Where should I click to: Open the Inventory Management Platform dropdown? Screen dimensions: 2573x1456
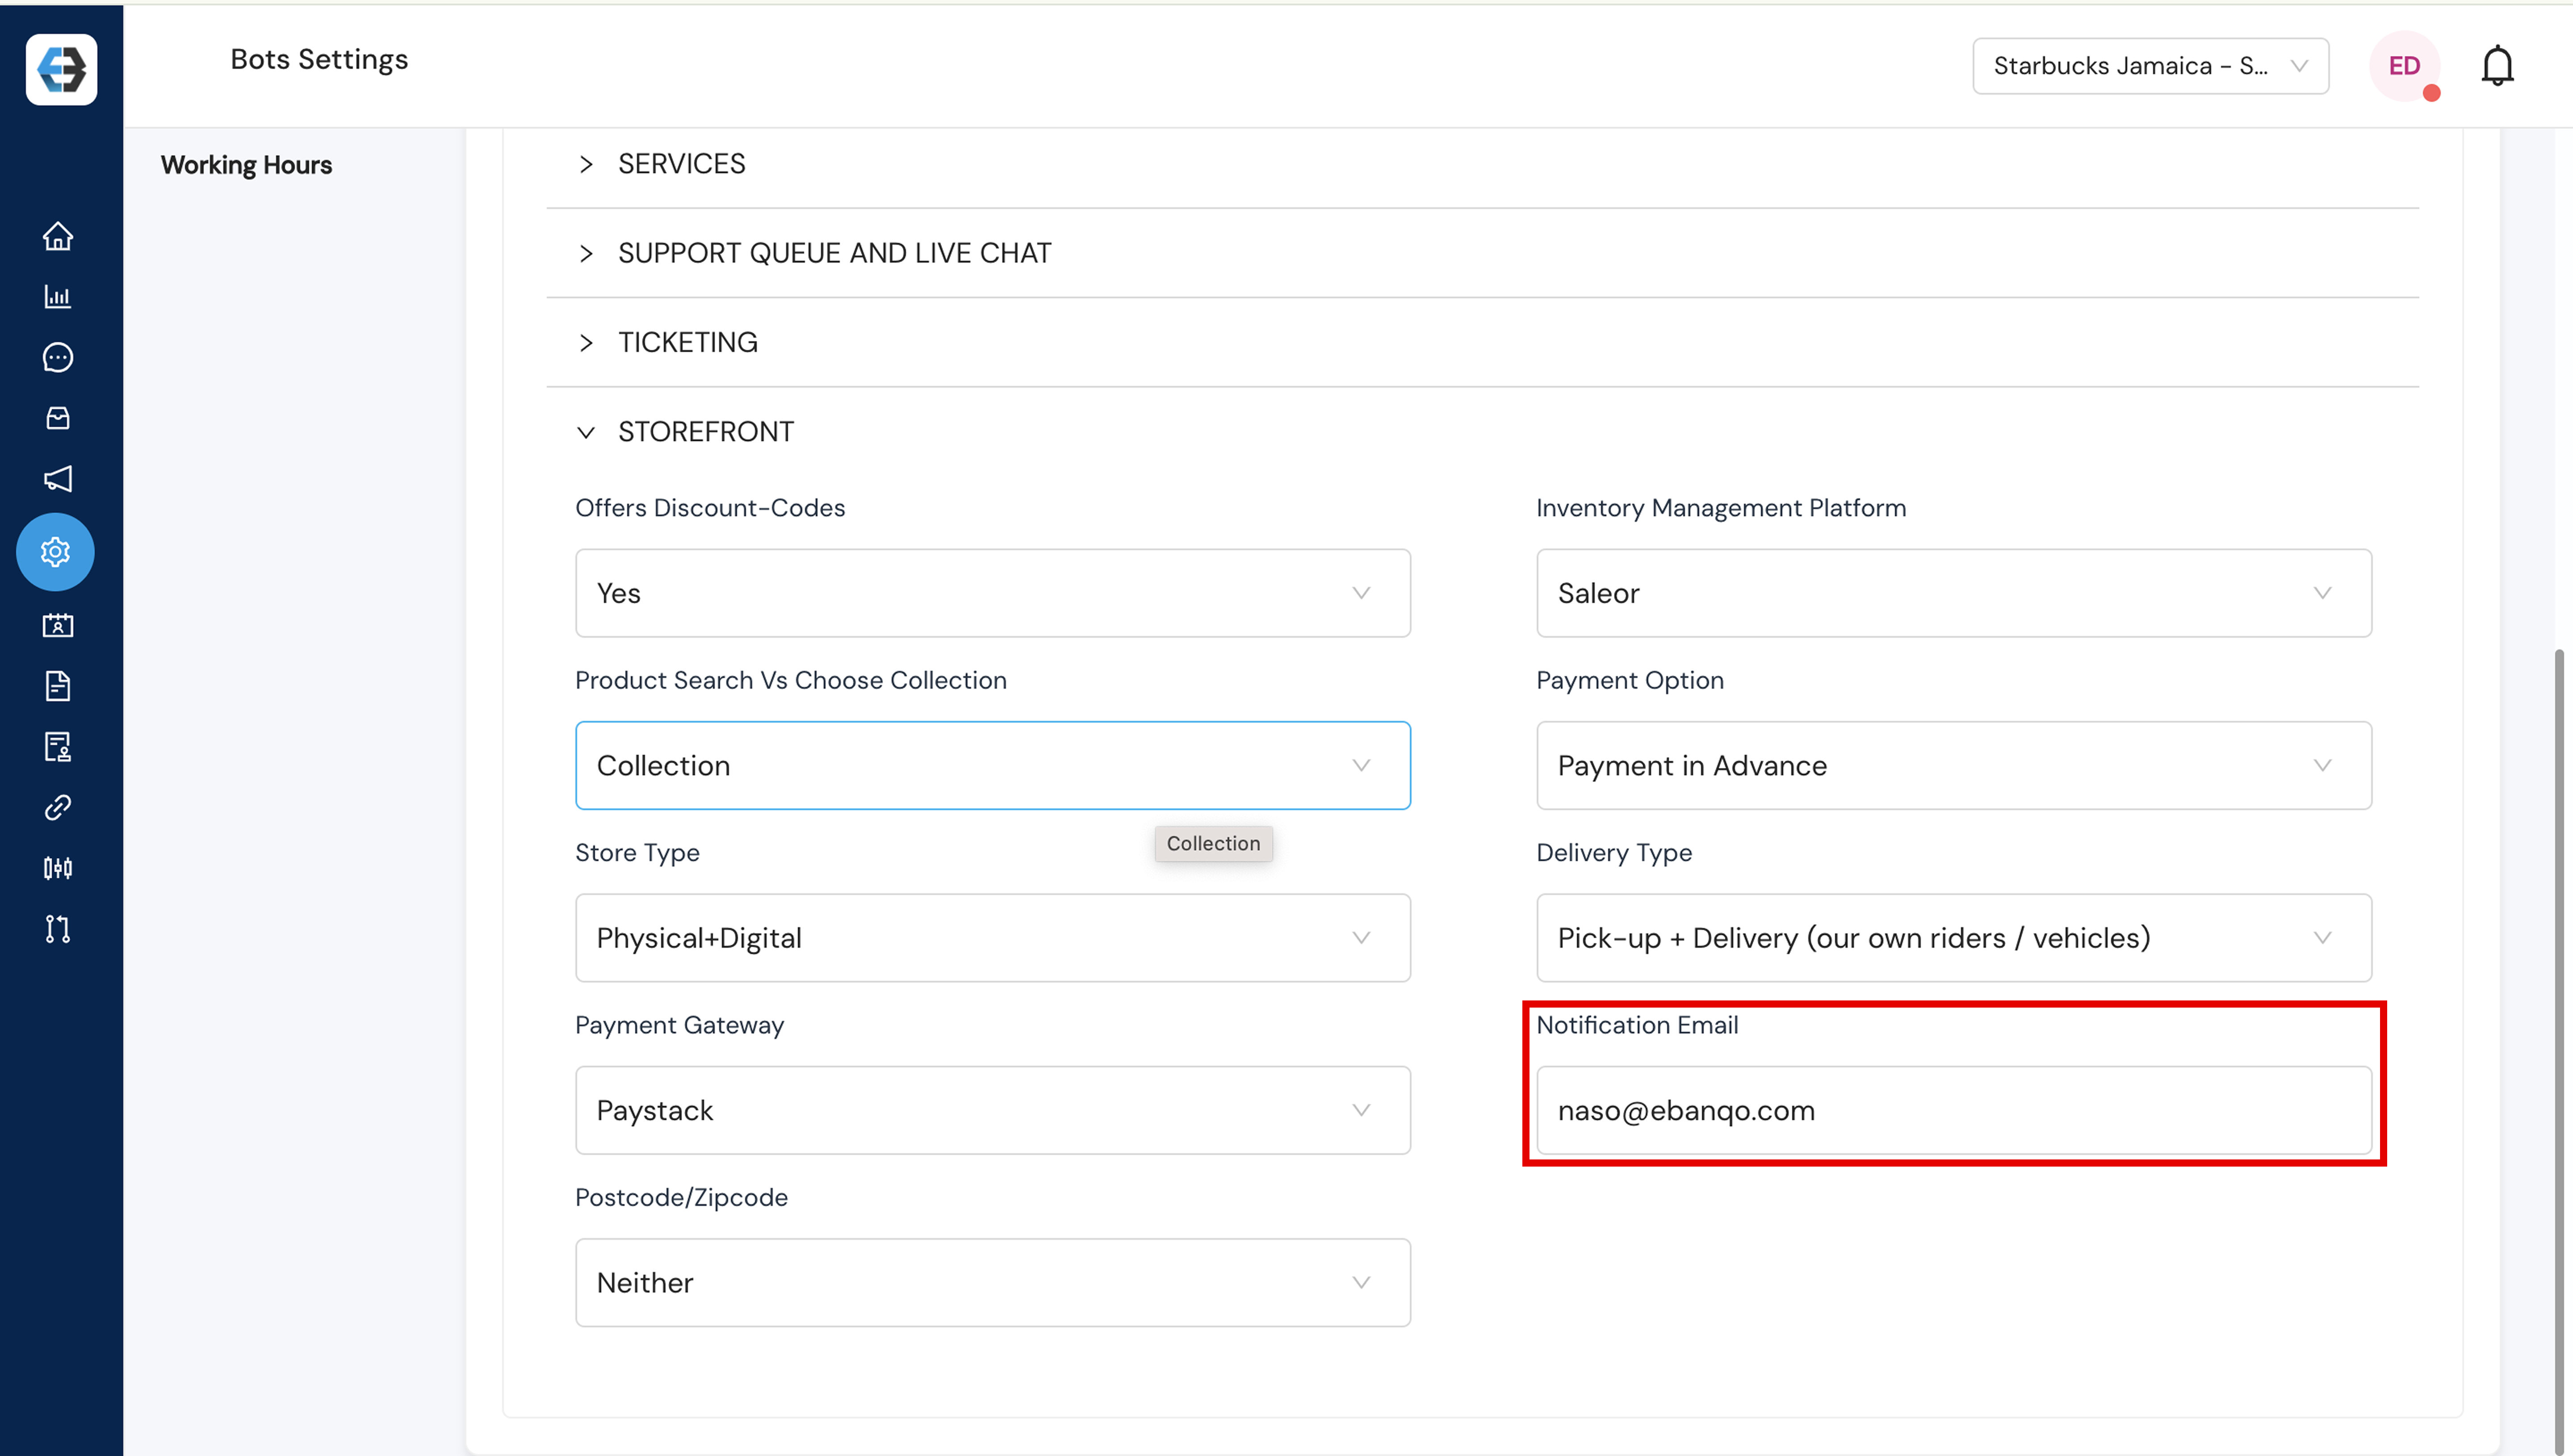click(1953, 593)
